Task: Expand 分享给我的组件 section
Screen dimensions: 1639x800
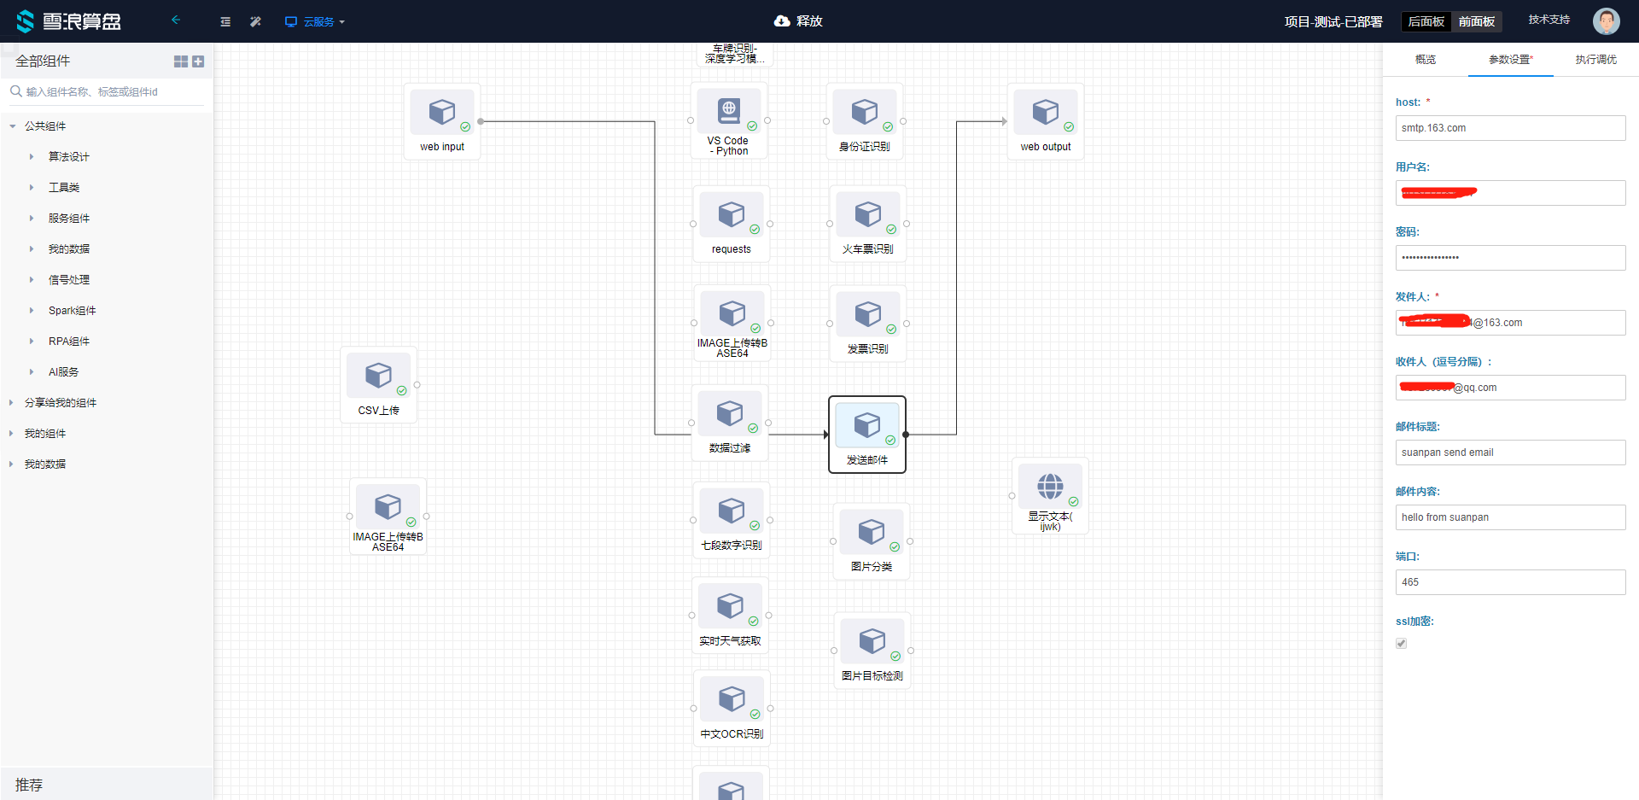Action: [11, 403]
